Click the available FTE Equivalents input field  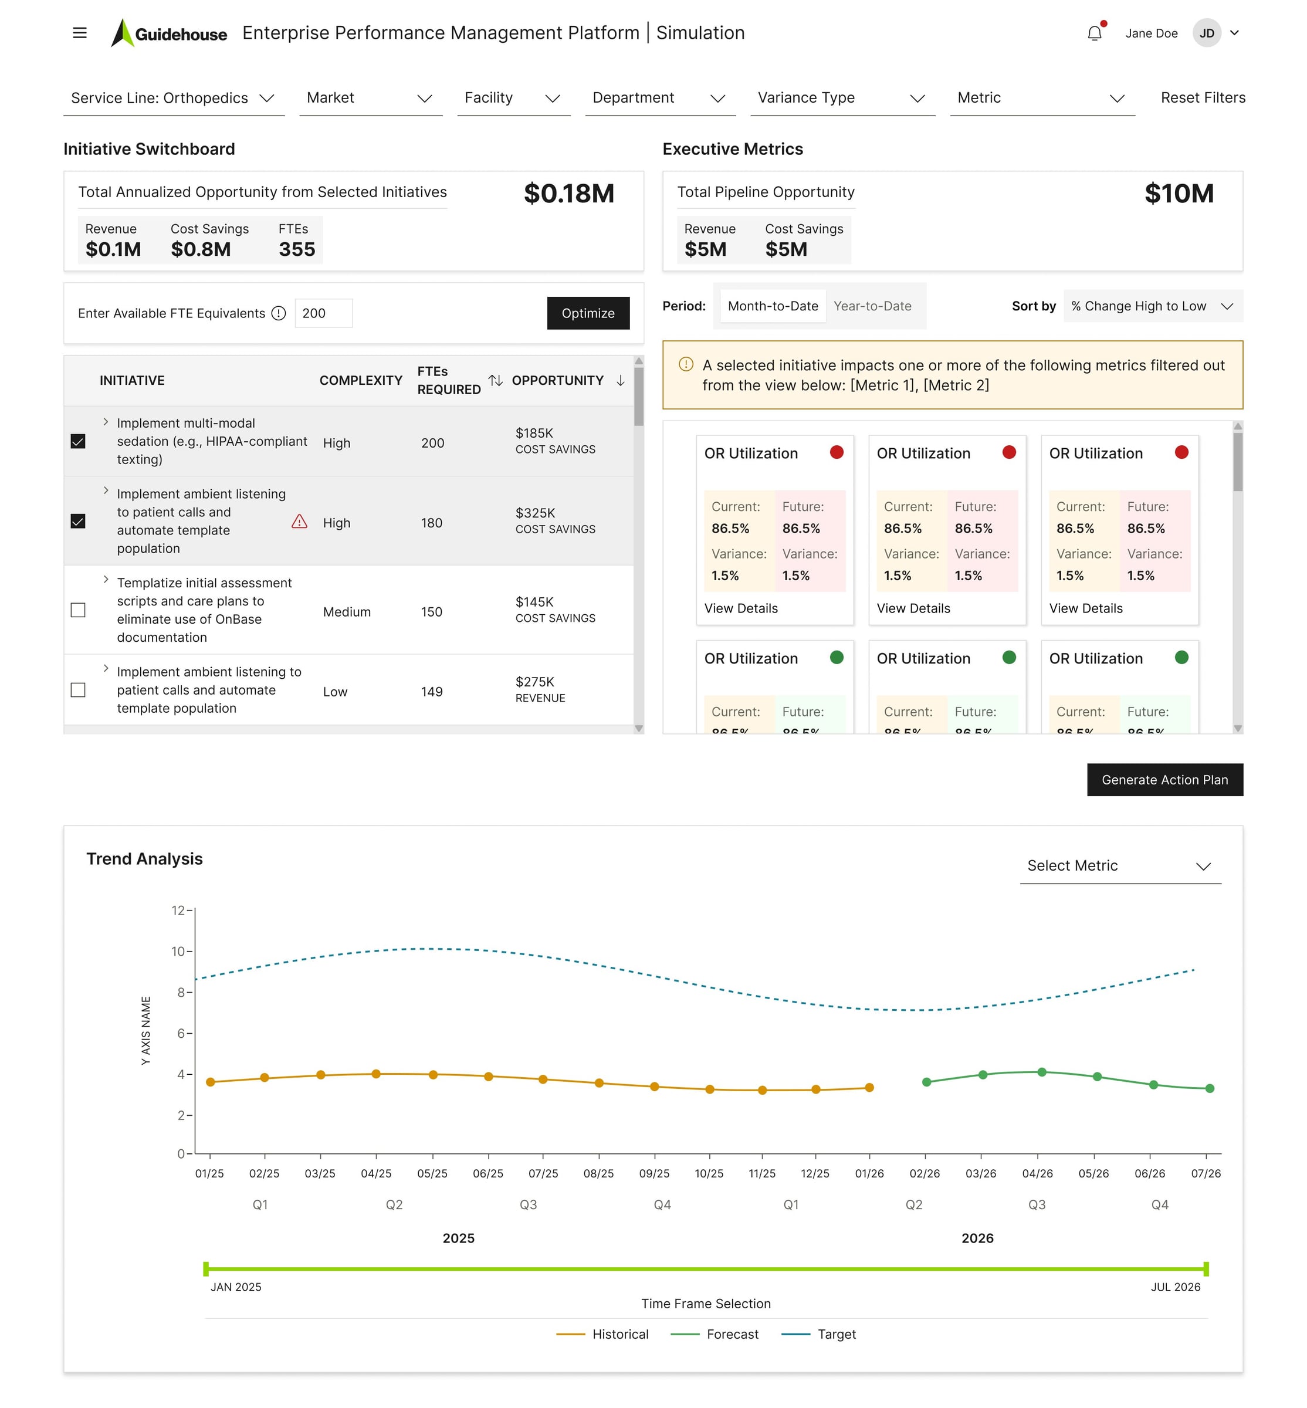coord(324,313)
